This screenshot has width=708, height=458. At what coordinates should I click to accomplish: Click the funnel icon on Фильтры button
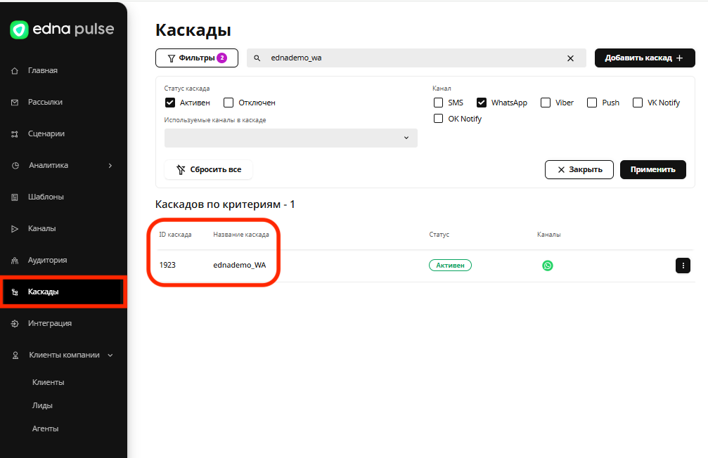coord(171,58)
